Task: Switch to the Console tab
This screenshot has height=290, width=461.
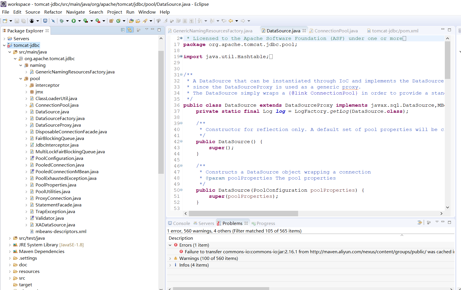Action: click(179, 223)
